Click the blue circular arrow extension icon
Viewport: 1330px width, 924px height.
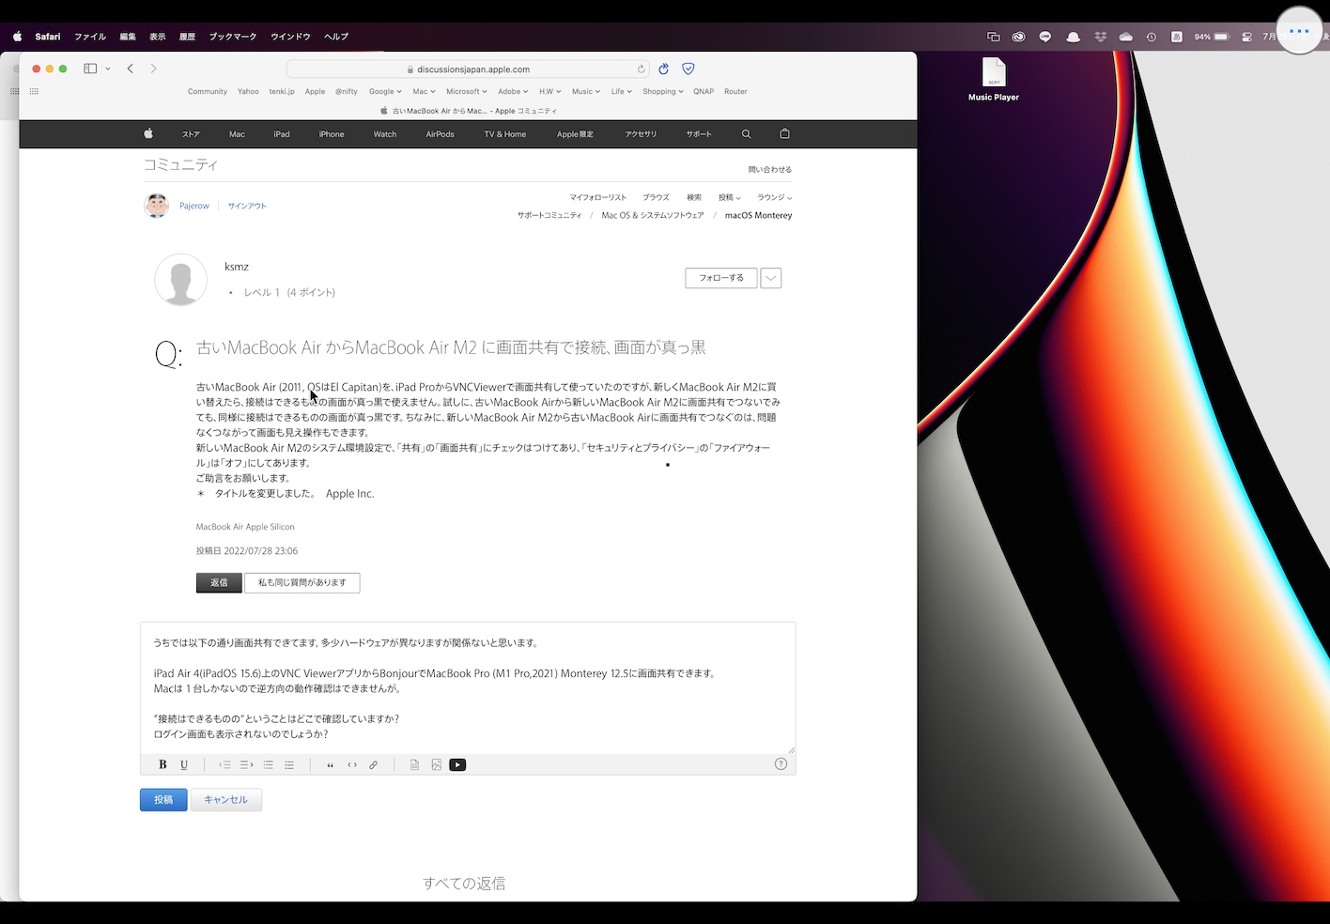663,69
